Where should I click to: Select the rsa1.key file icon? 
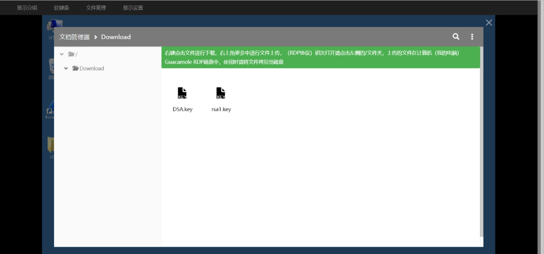(x=221, y=93)
